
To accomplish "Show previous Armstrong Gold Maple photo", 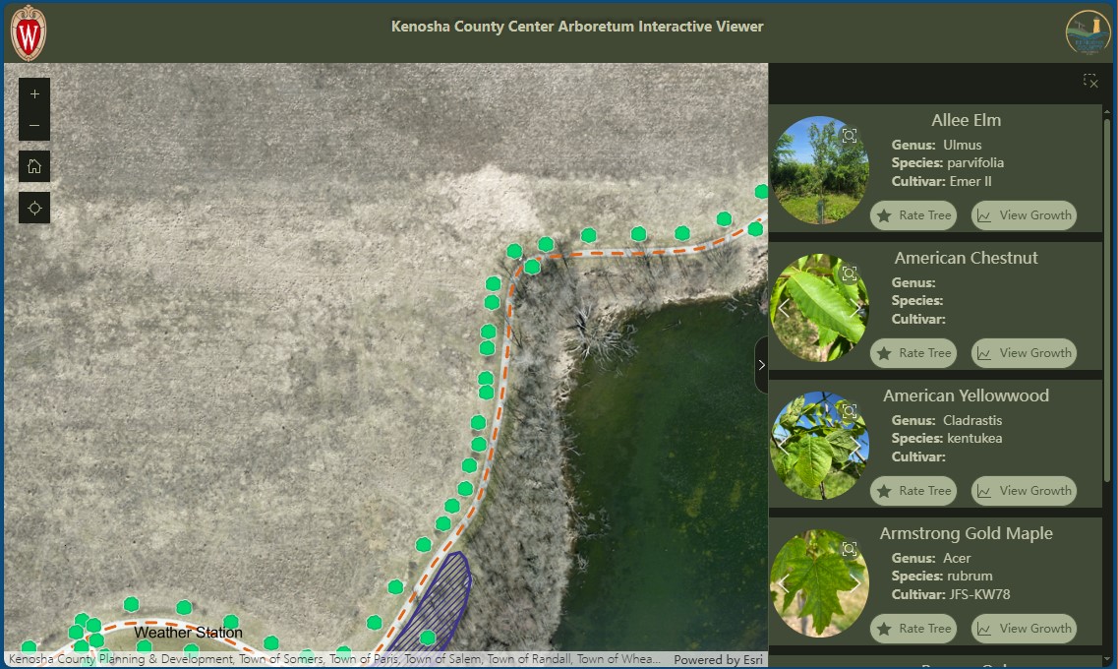I will (784, 583).
